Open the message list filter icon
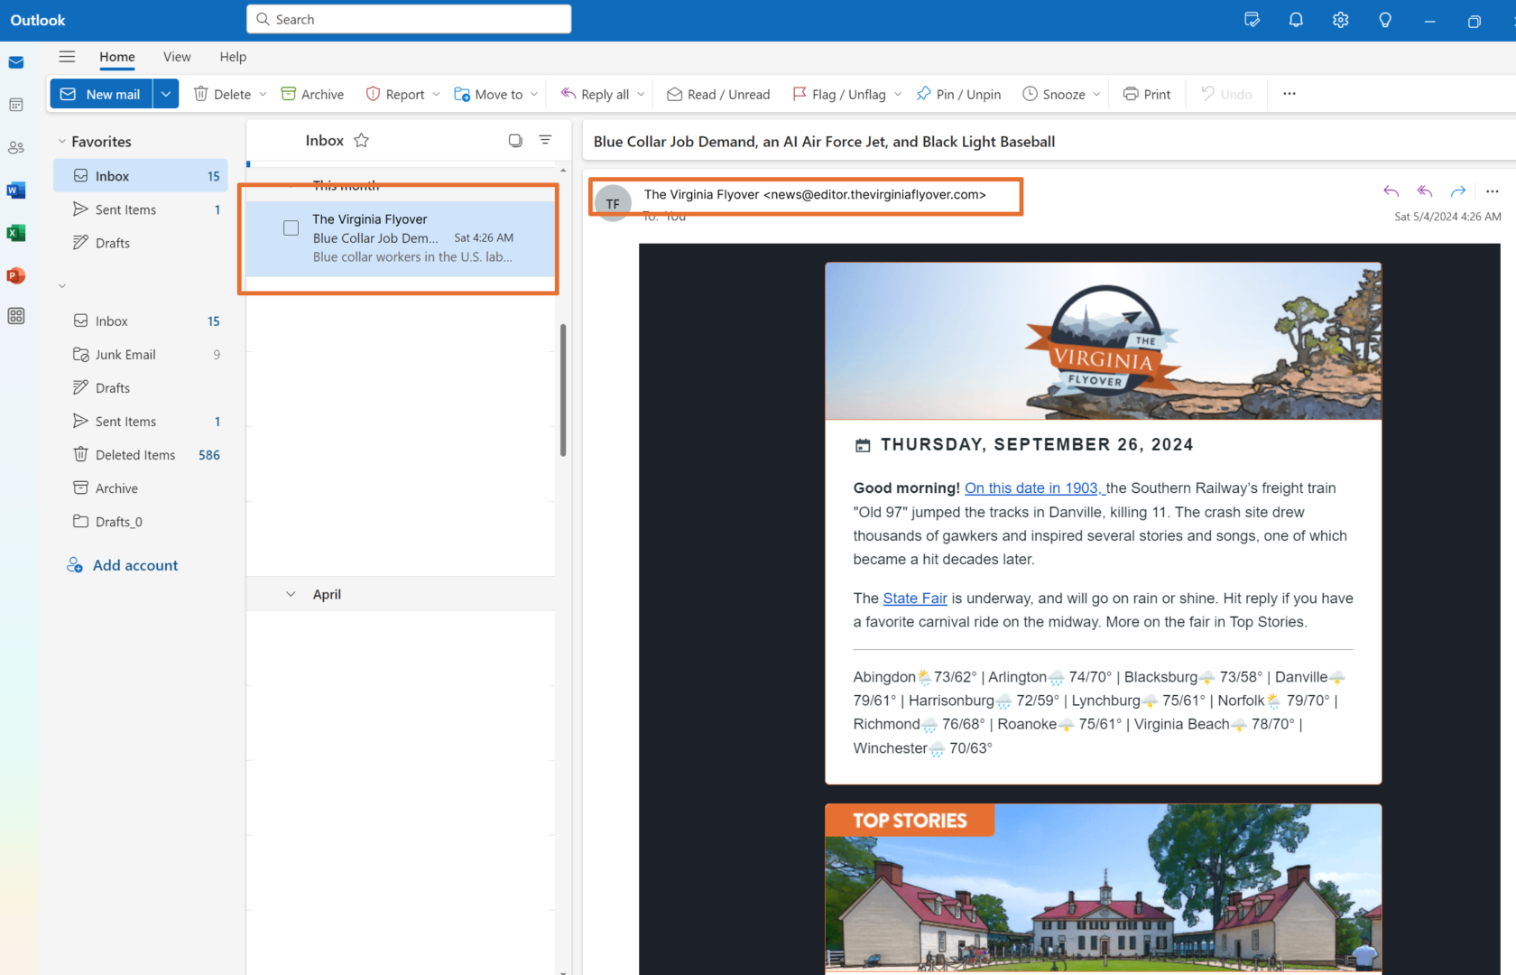1516x975 pixels. coord(545,140)
